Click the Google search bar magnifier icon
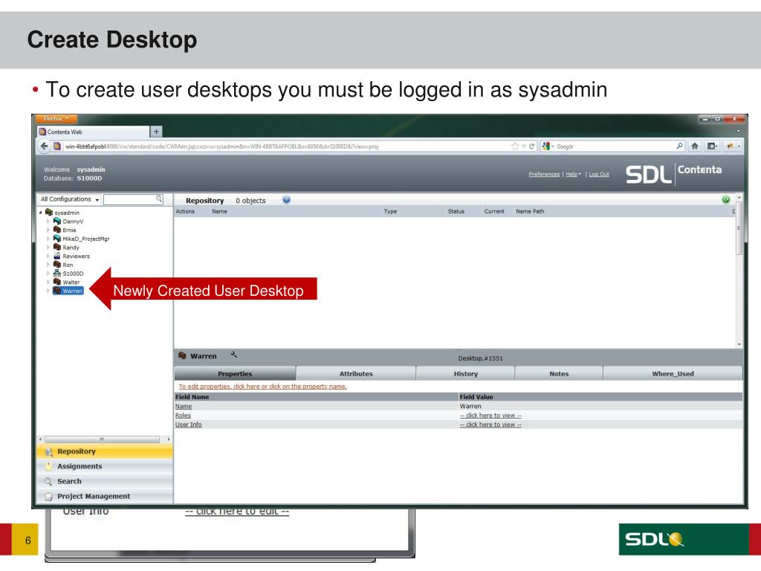 coord(679,146)
